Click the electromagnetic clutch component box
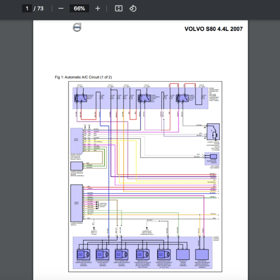This screenshot has width=280, height=280. 213,132
